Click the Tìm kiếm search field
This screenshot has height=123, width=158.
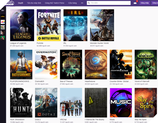[109, 3]
